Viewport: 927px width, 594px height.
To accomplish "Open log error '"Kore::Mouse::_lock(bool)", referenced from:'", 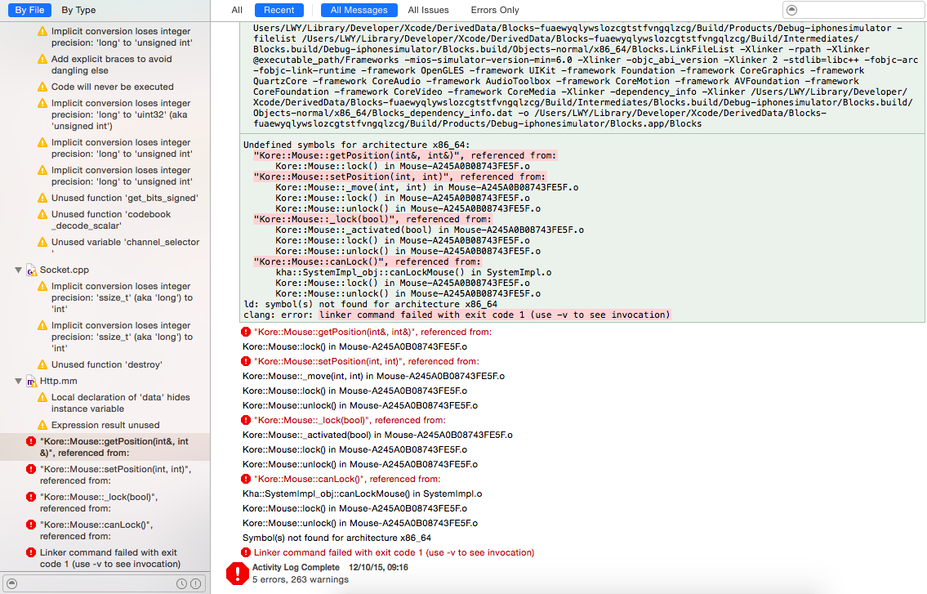I will pyautogui.click(x=350, y=420).
